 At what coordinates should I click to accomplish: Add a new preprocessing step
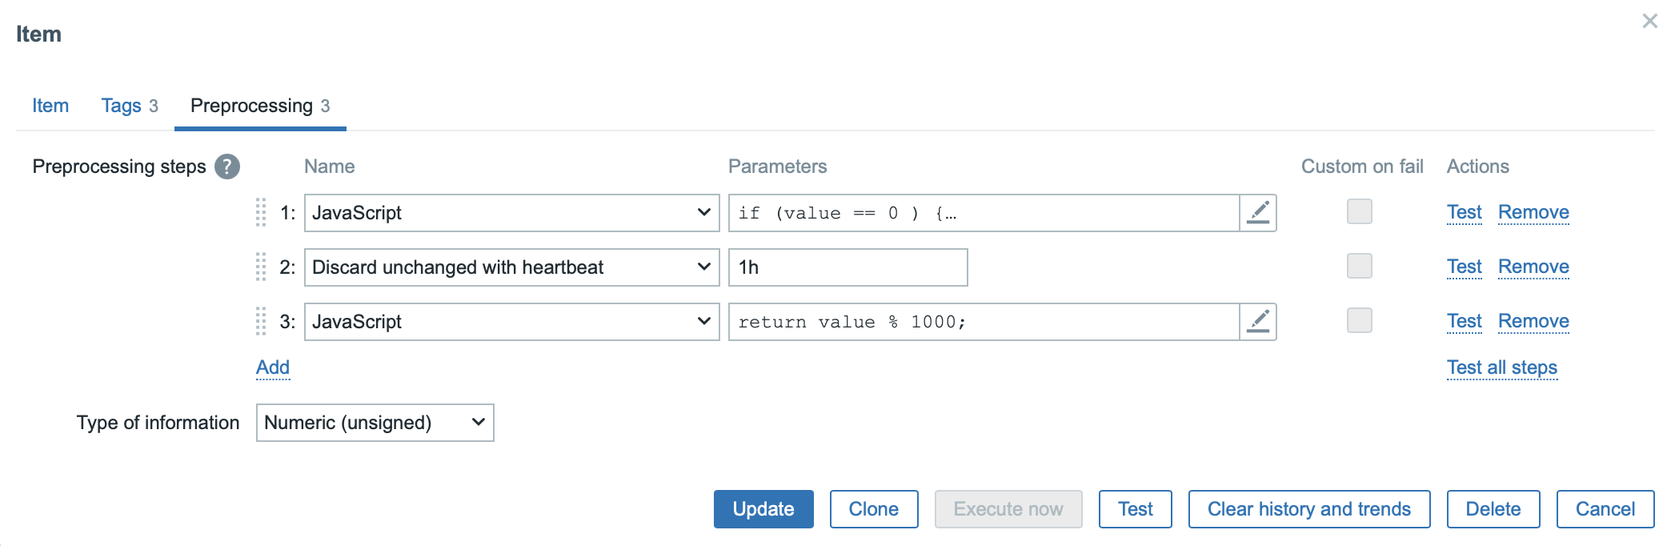273,367
